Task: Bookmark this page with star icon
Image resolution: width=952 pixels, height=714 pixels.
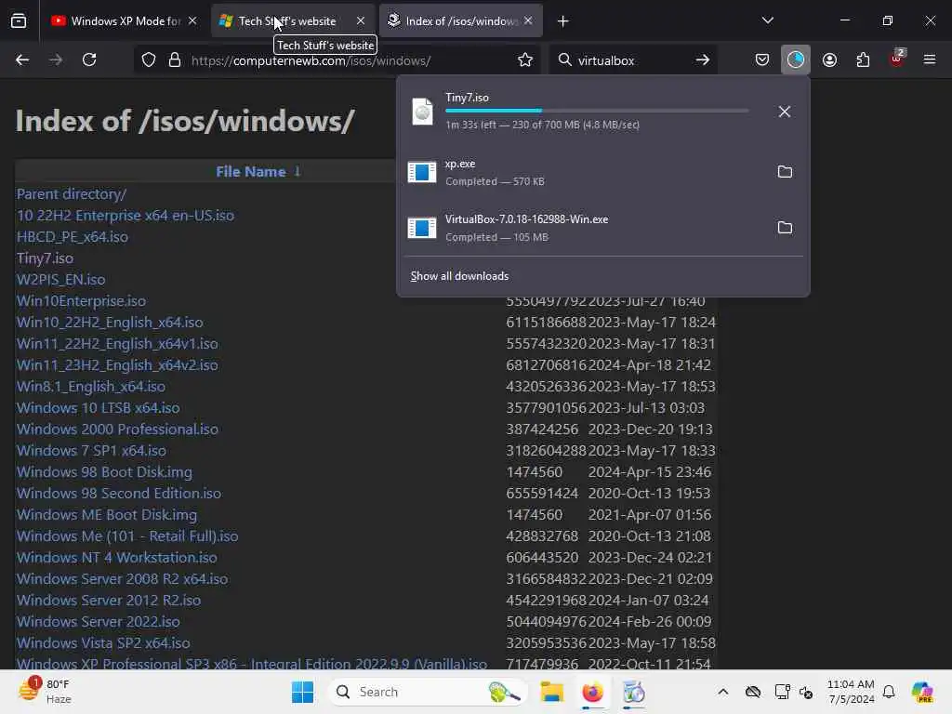Action: click(x=525, y=60)
